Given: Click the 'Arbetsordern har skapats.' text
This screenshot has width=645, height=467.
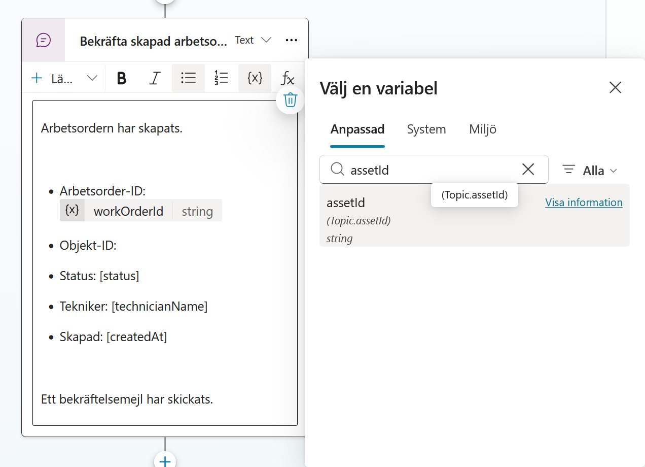Looking at the screenshot, I should (x=112, y=128).
